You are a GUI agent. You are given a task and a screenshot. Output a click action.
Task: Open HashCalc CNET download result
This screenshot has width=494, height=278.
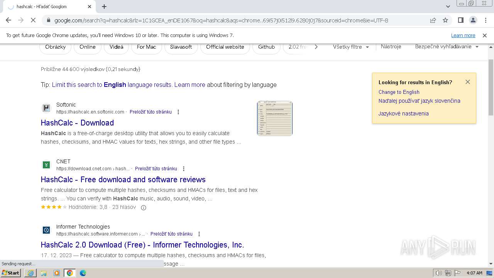(123, 180)
